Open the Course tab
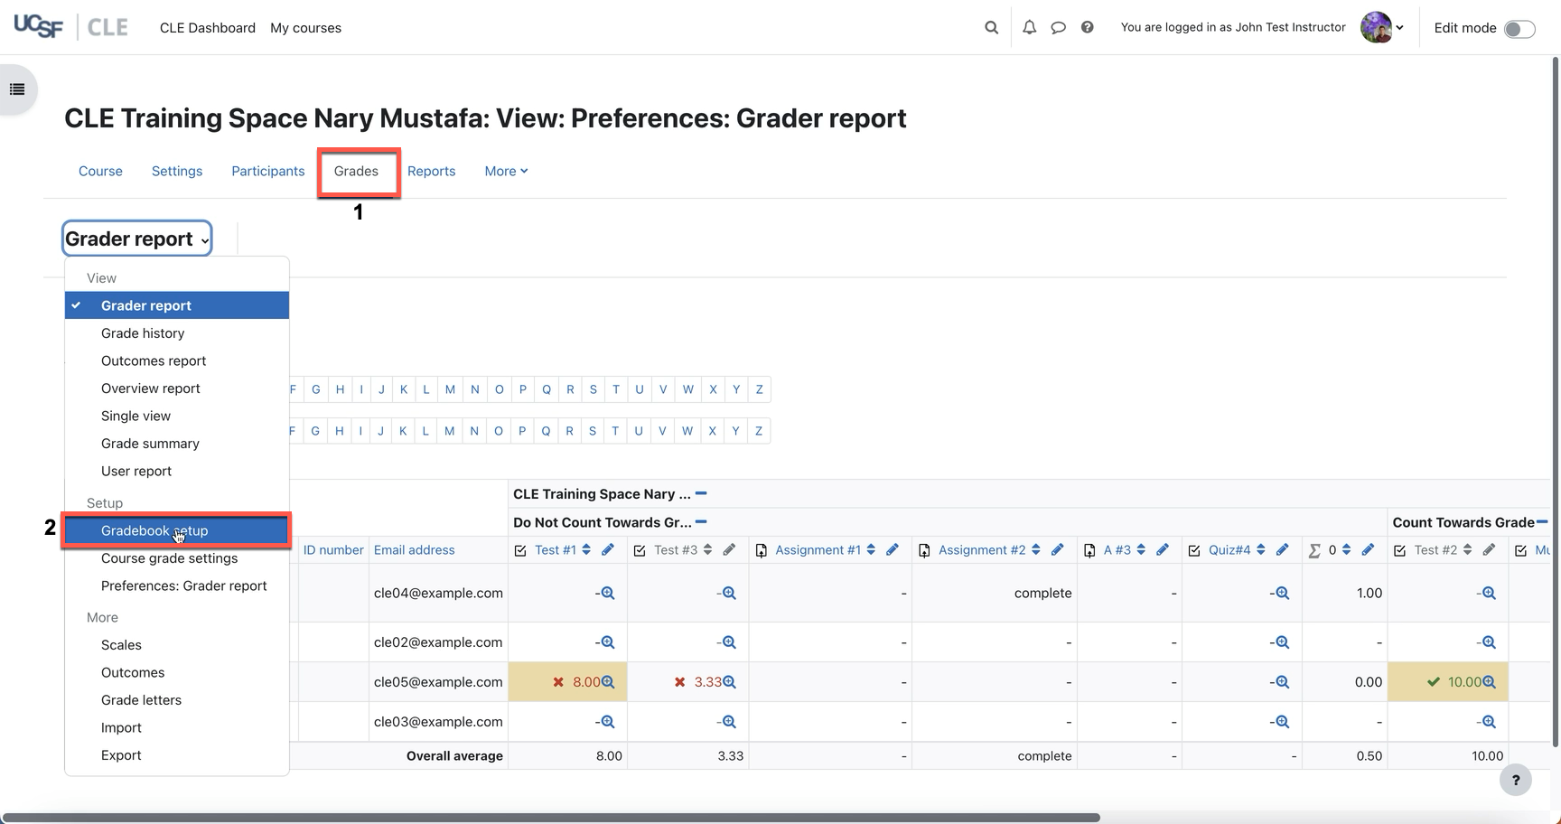Viewport: 1561px width, 824px height. [100, 171]
